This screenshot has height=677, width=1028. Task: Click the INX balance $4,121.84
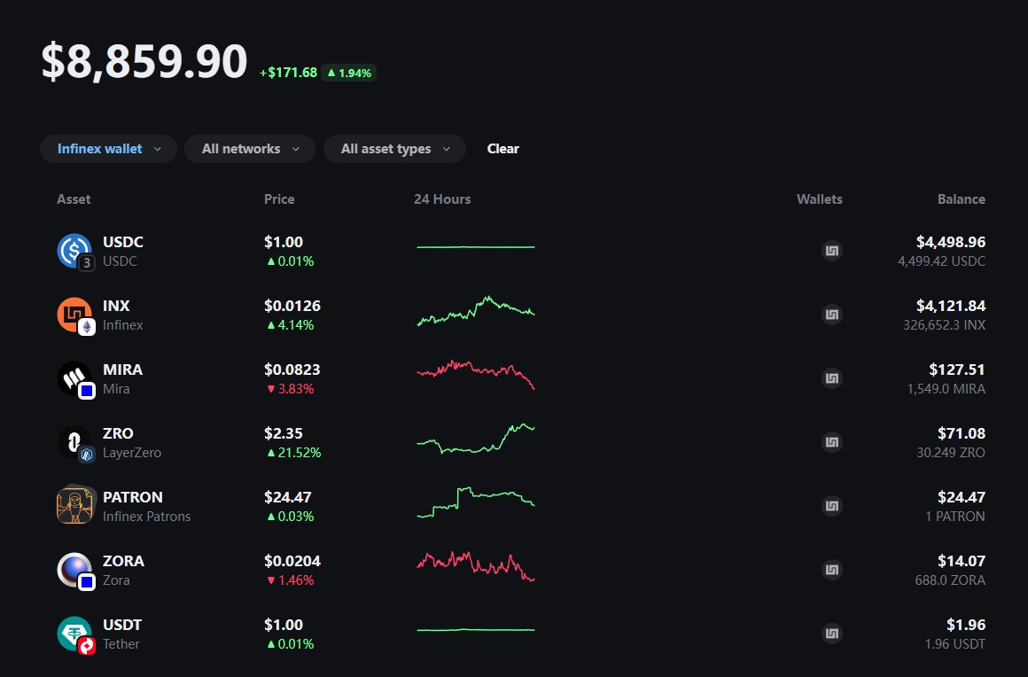point(951,306)
